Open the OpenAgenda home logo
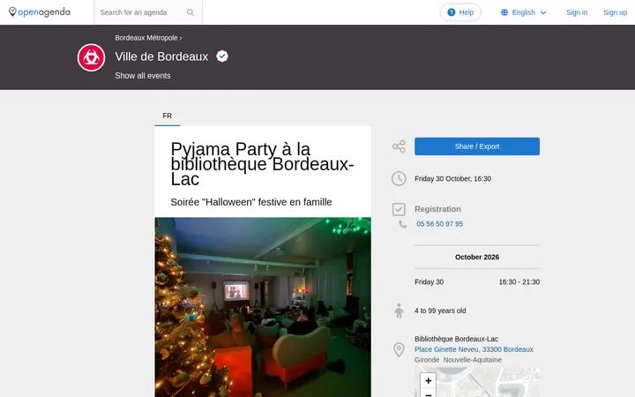The width and height of the screenshot is (635, 397). 40,12
